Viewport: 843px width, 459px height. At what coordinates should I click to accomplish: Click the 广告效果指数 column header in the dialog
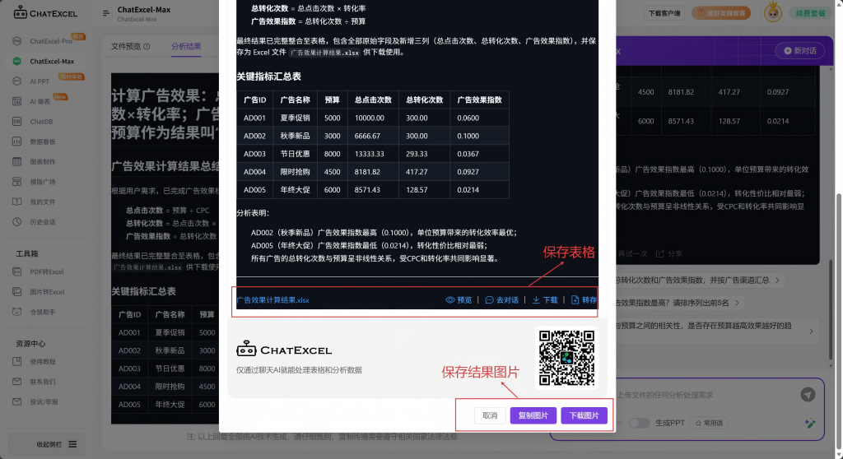click(x=480, y=100)
